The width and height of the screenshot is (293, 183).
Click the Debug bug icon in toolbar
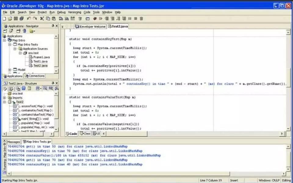(x=95, y=19)
